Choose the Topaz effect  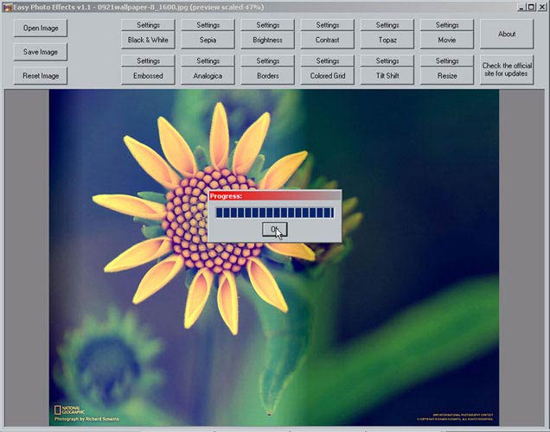pos(387,40)
